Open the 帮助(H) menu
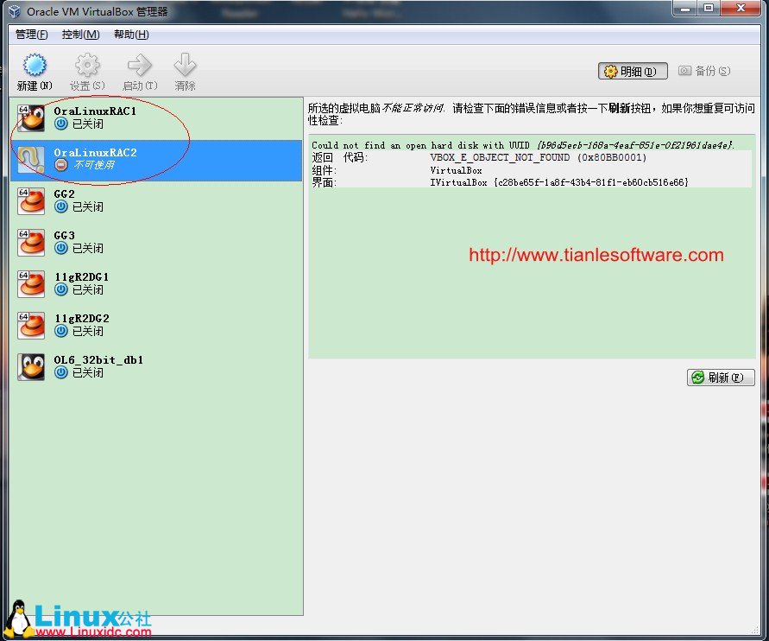Image resolution: width=769 pixels, height=641 pixels. 131,35
